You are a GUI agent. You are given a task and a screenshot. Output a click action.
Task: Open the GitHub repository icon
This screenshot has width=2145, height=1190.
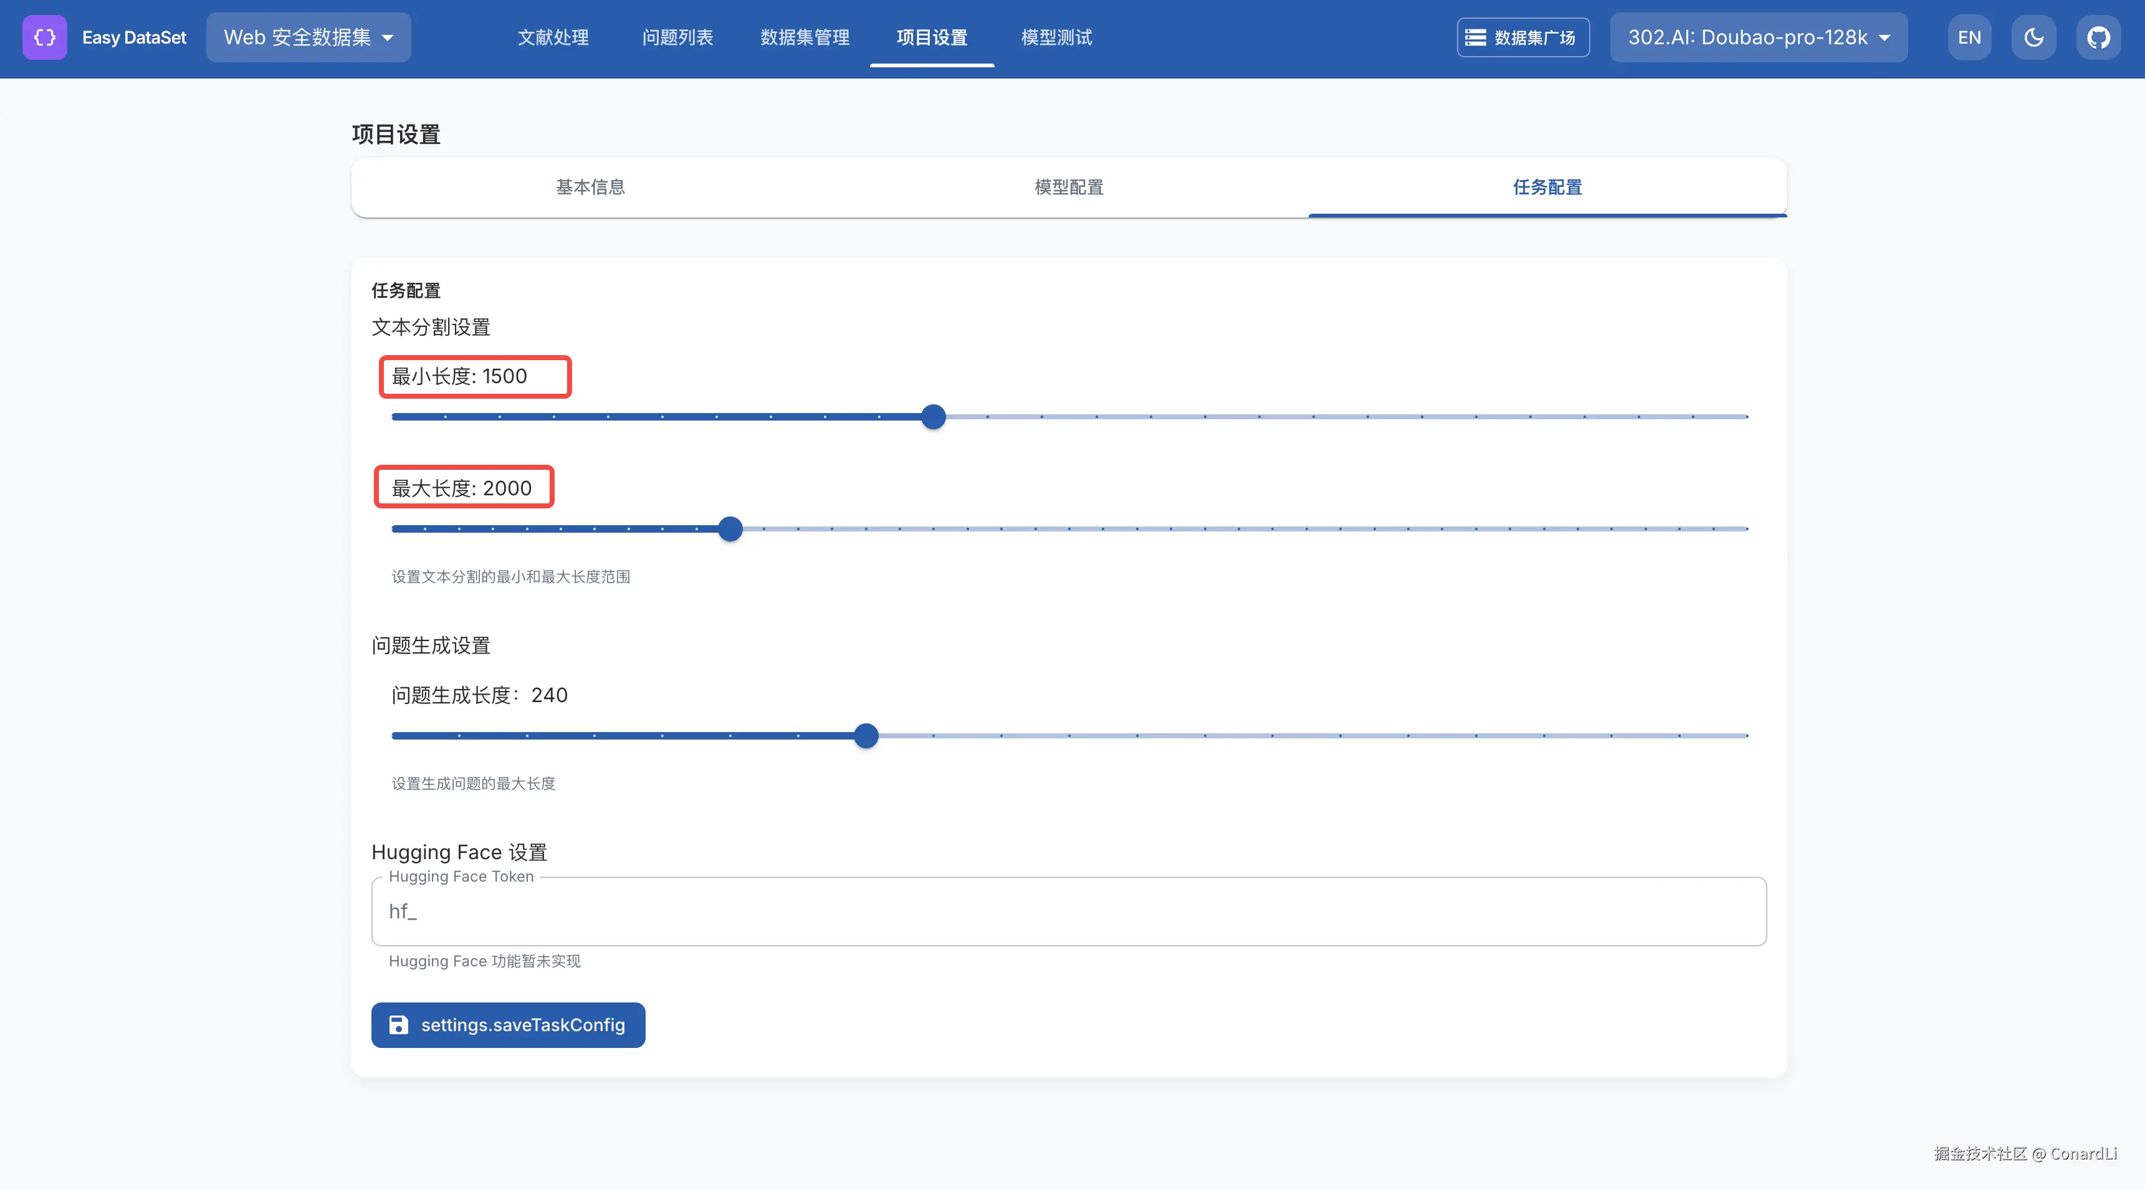(2098, 37)
